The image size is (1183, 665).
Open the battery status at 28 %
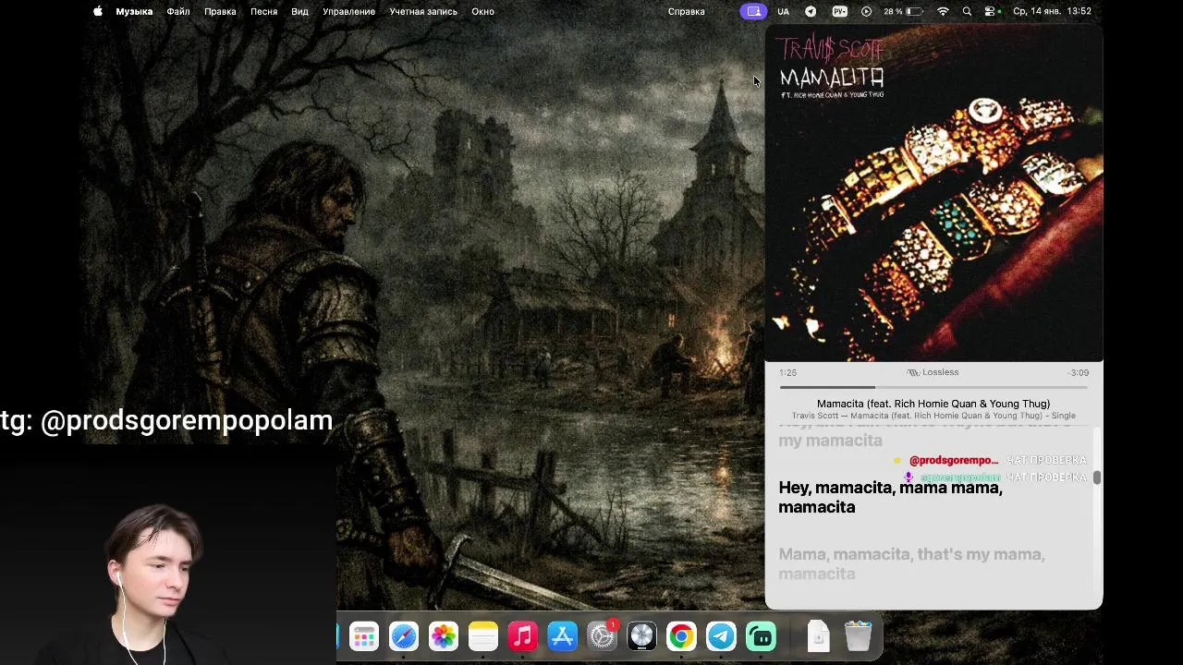pyautogui.click(x=903, y=11)
